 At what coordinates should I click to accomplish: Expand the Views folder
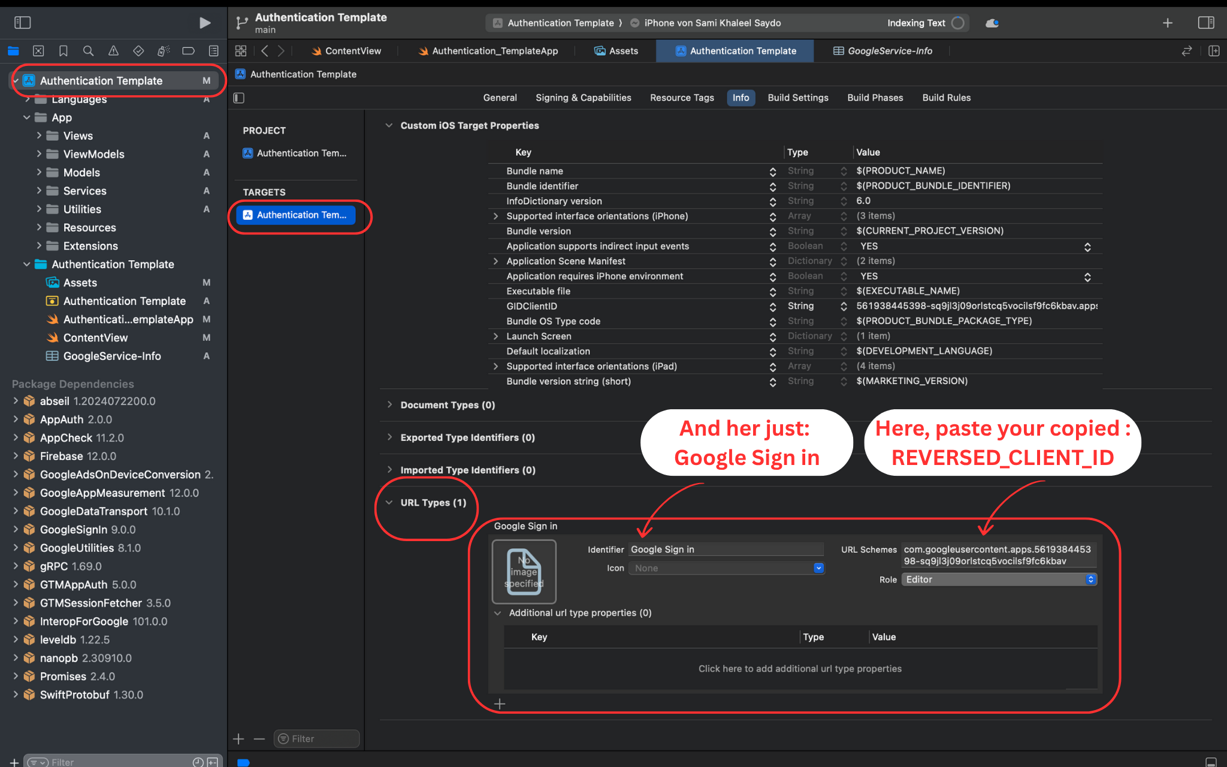(x=39, y=136)
